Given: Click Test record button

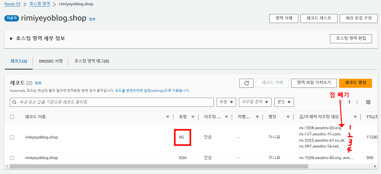Looking at the screenshot, I should pos(319,18).
